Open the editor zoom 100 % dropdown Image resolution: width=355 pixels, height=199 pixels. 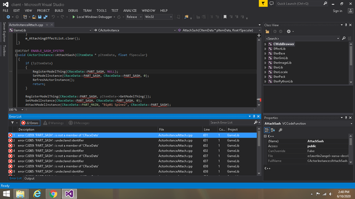[22, 109]
